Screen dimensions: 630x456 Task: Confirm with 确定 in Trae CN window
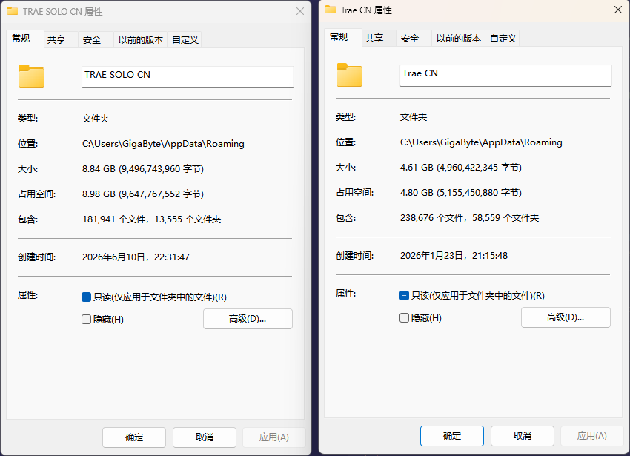tap(452, 436)
